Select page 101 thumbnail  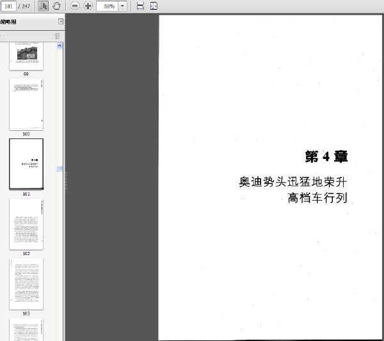click(26, 164)
